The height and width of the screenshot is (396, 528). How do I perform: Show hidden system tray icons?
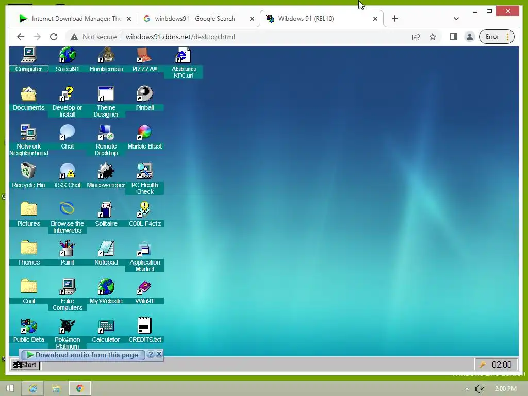click(467, 389)
